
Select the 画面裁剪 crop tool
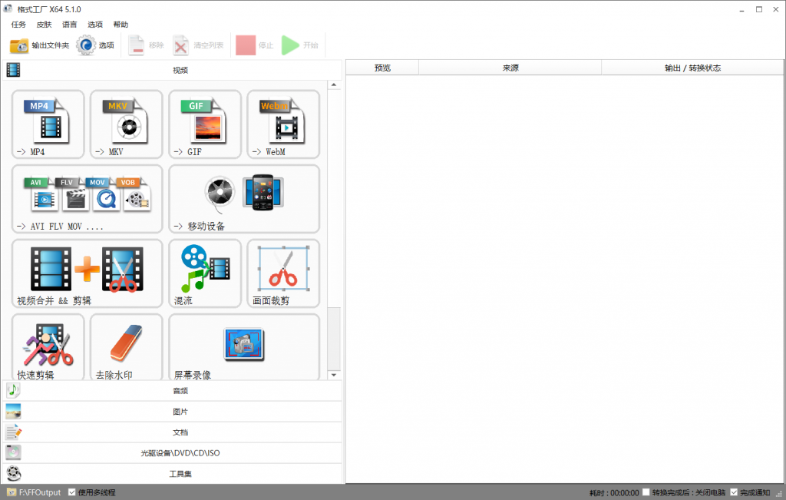[282, 273]
